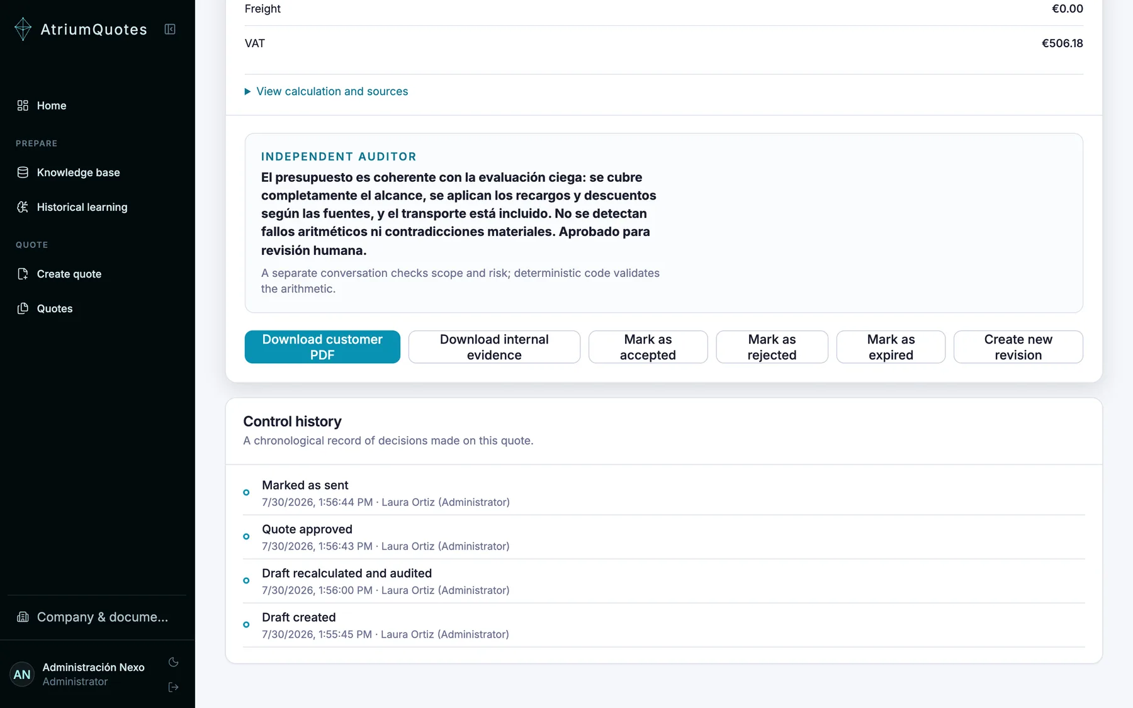The image size is (1133, 708).
Task: Click the auditor note about deterministic code
Action: click(460, 281)
